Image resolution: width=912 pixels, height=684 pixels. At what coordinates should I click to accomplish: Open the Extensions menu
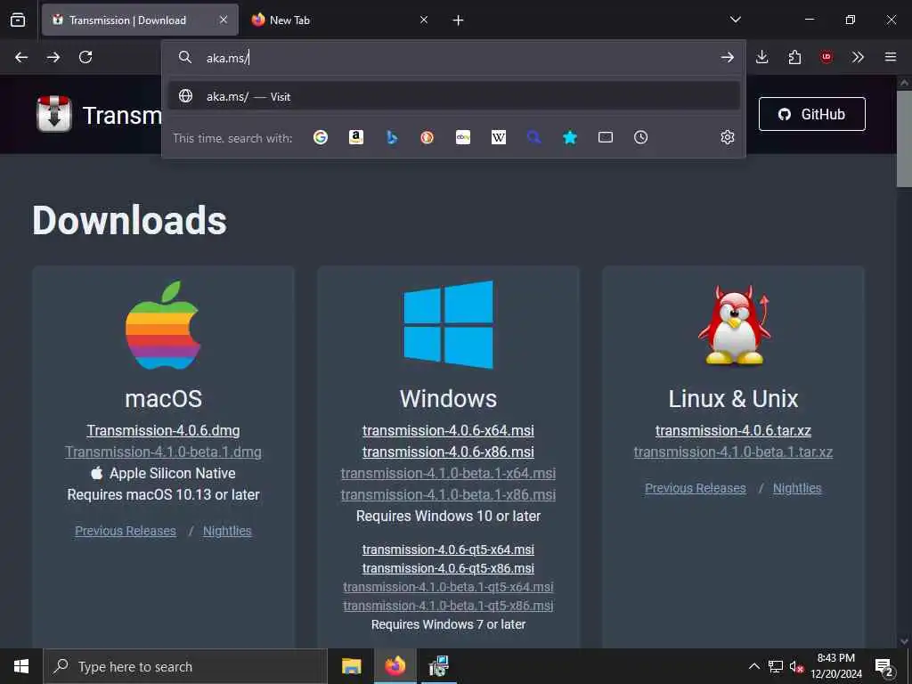[x=794, y=57]
